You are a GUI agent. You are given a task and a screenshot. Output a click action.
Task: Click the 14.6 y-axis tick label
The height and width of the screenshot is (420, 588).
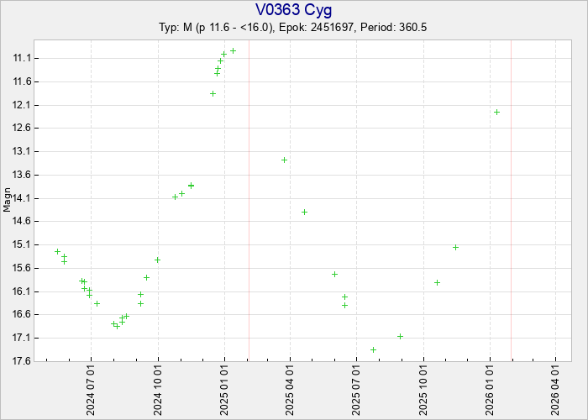pos(21,221)
